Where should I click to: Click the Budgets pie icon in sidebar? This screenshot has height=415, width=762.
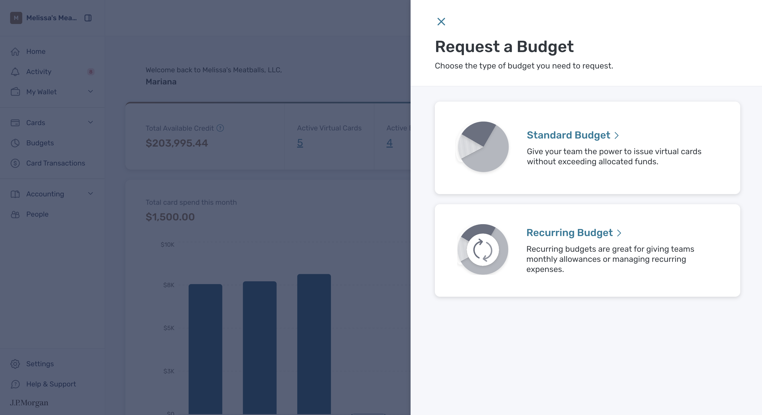coord(15,143)
